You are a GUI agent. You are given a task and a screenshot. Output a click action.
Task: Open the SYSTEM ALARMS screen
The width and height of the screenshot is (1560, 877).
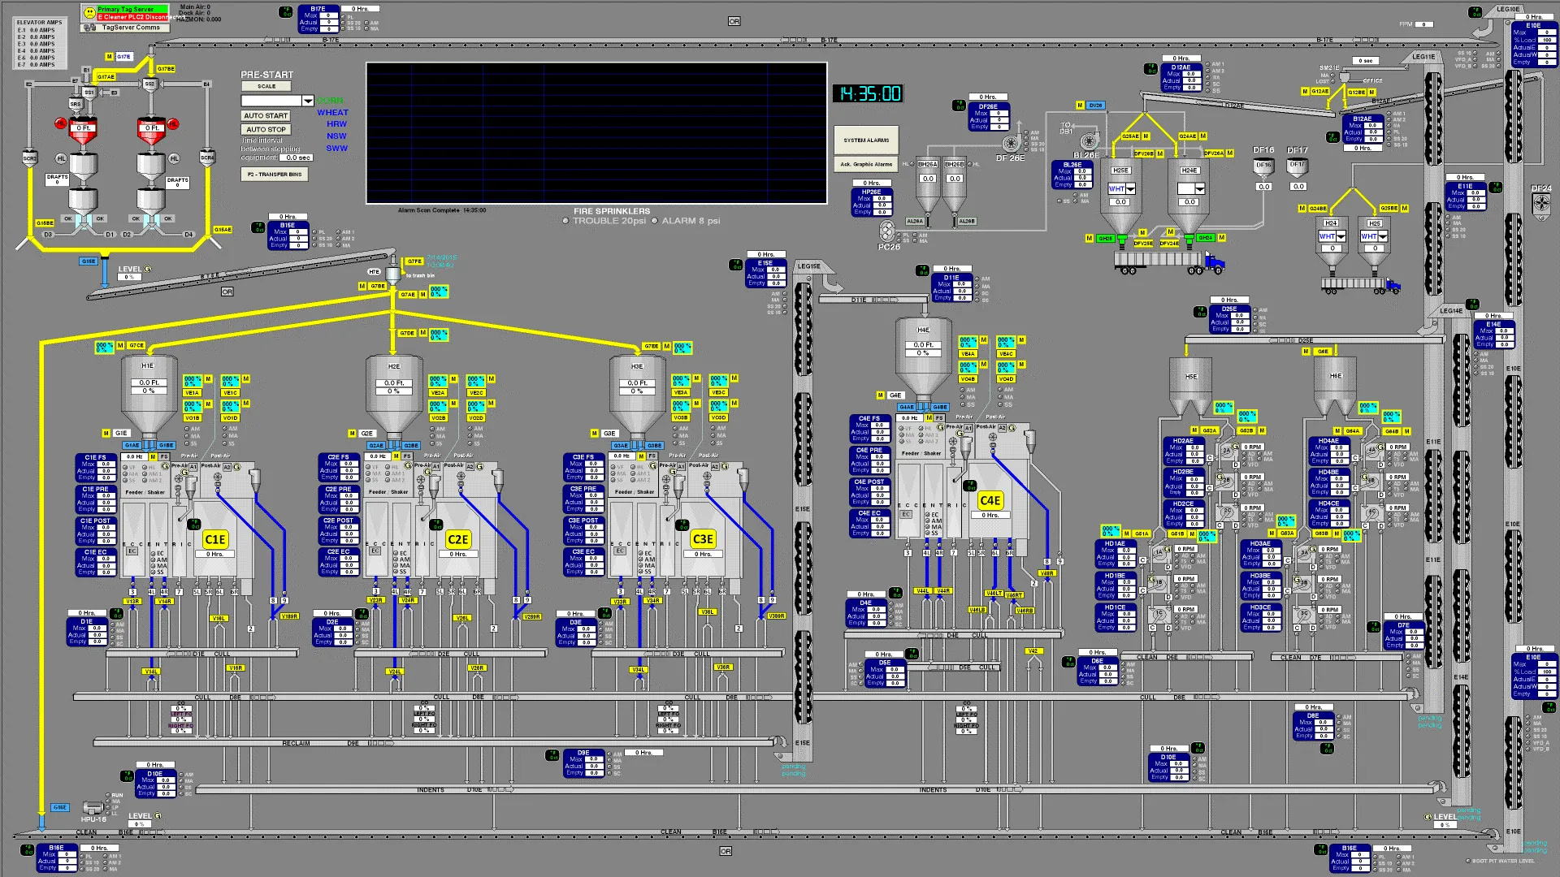pyautogui.click(x=865, y=139)
